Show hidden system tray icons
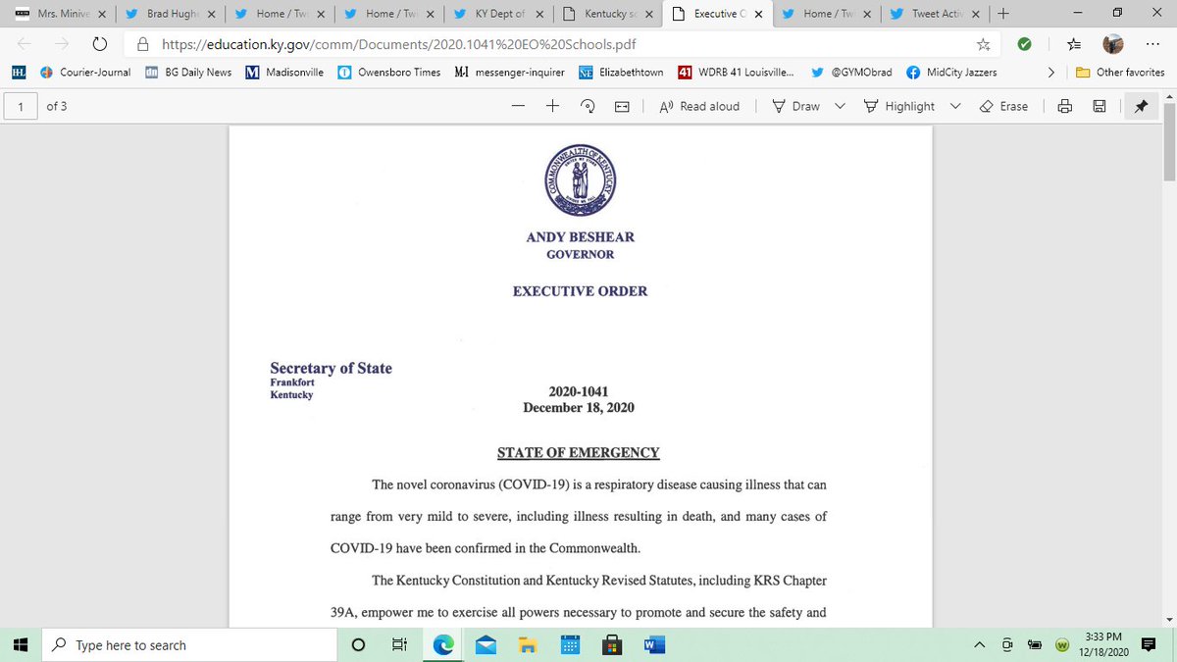1177x662 pixels. coord(979,644)
